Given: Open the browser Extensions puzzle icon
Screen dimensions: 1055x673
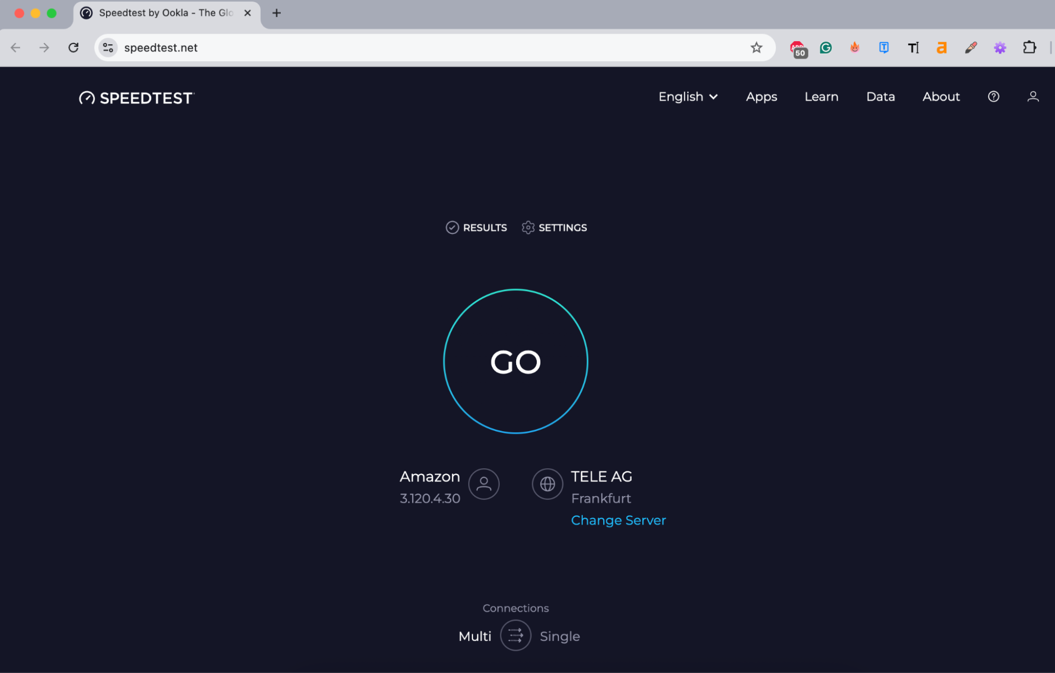Looking at the screenshot, I should coord(1029,48).
